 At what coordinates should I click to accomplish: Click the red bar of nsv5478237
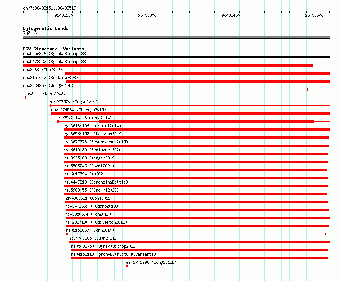click(x=168, y=65)
